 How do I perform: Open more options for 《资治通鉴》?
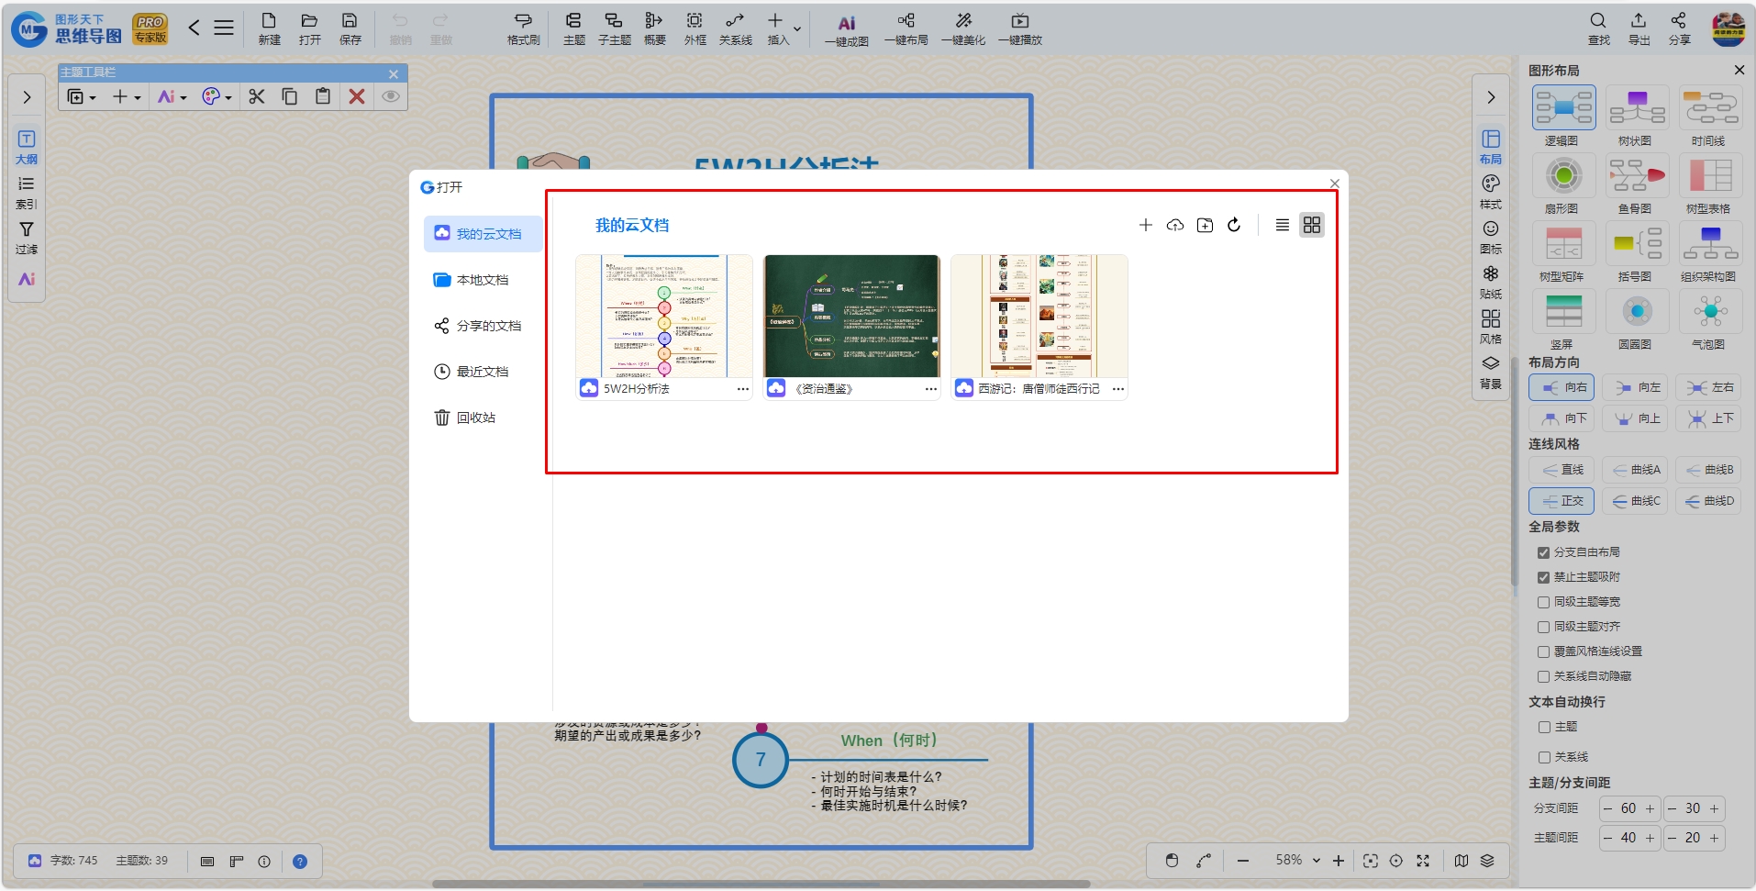[931, 389]
